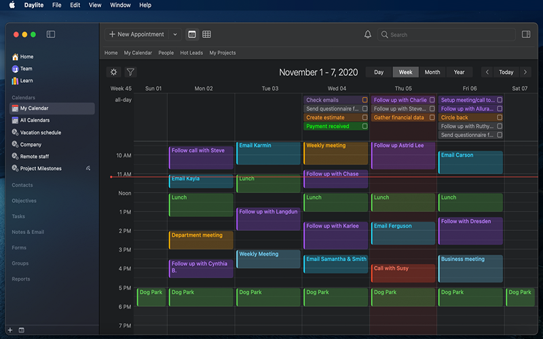Image resolution: width=543 pixels, height=339 pixels.
Task: Expand the Objectives sidebar section
Action: [x=24, y=201]
